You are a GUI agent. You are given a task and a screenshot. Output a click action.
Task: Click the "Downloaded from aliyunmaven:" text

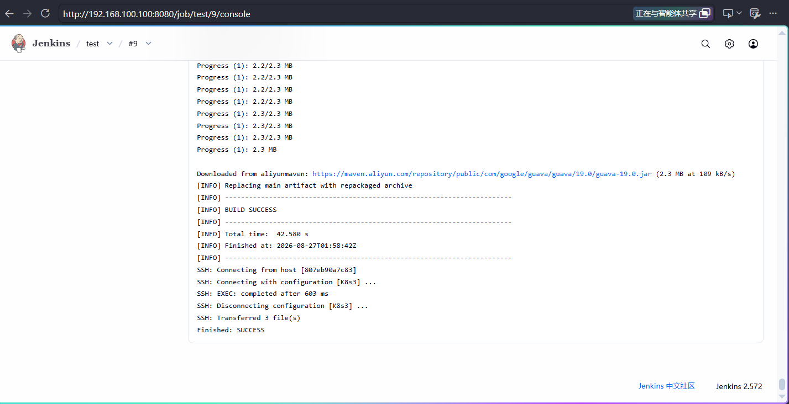253,174
